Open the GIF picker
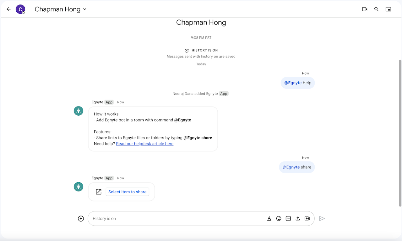Image resolution: width=402 pixels, height=241 pixels. (x=288, y=219)
